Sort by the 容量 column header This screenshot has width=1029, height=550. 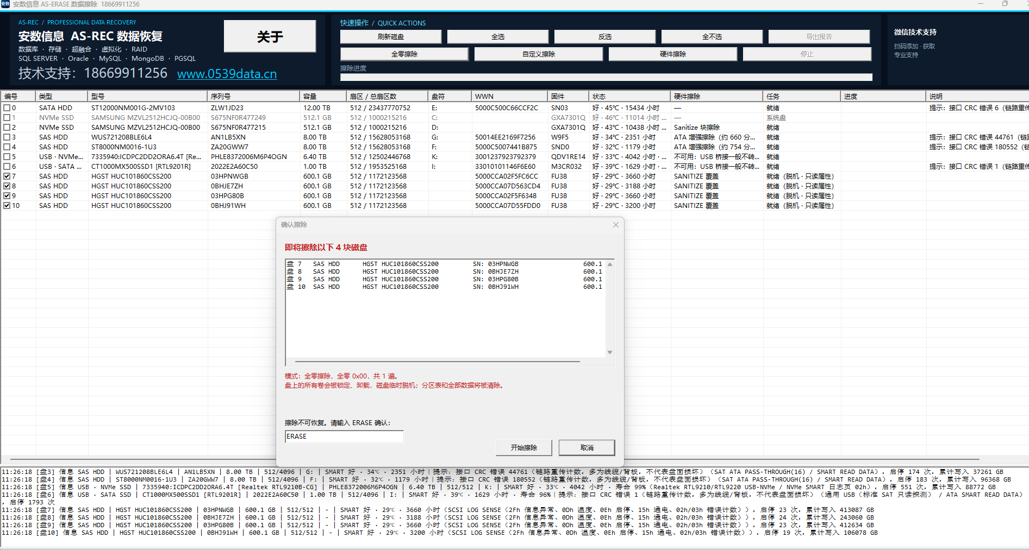pyautogui.click(x=323, y=97)
